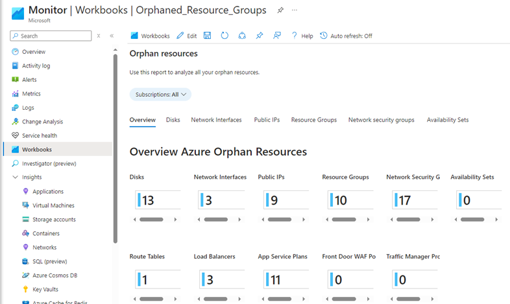The height and width of the screenshot is (304, 510).
Task: Switch to the Availability Sets tab
Action: coord(448,120)
